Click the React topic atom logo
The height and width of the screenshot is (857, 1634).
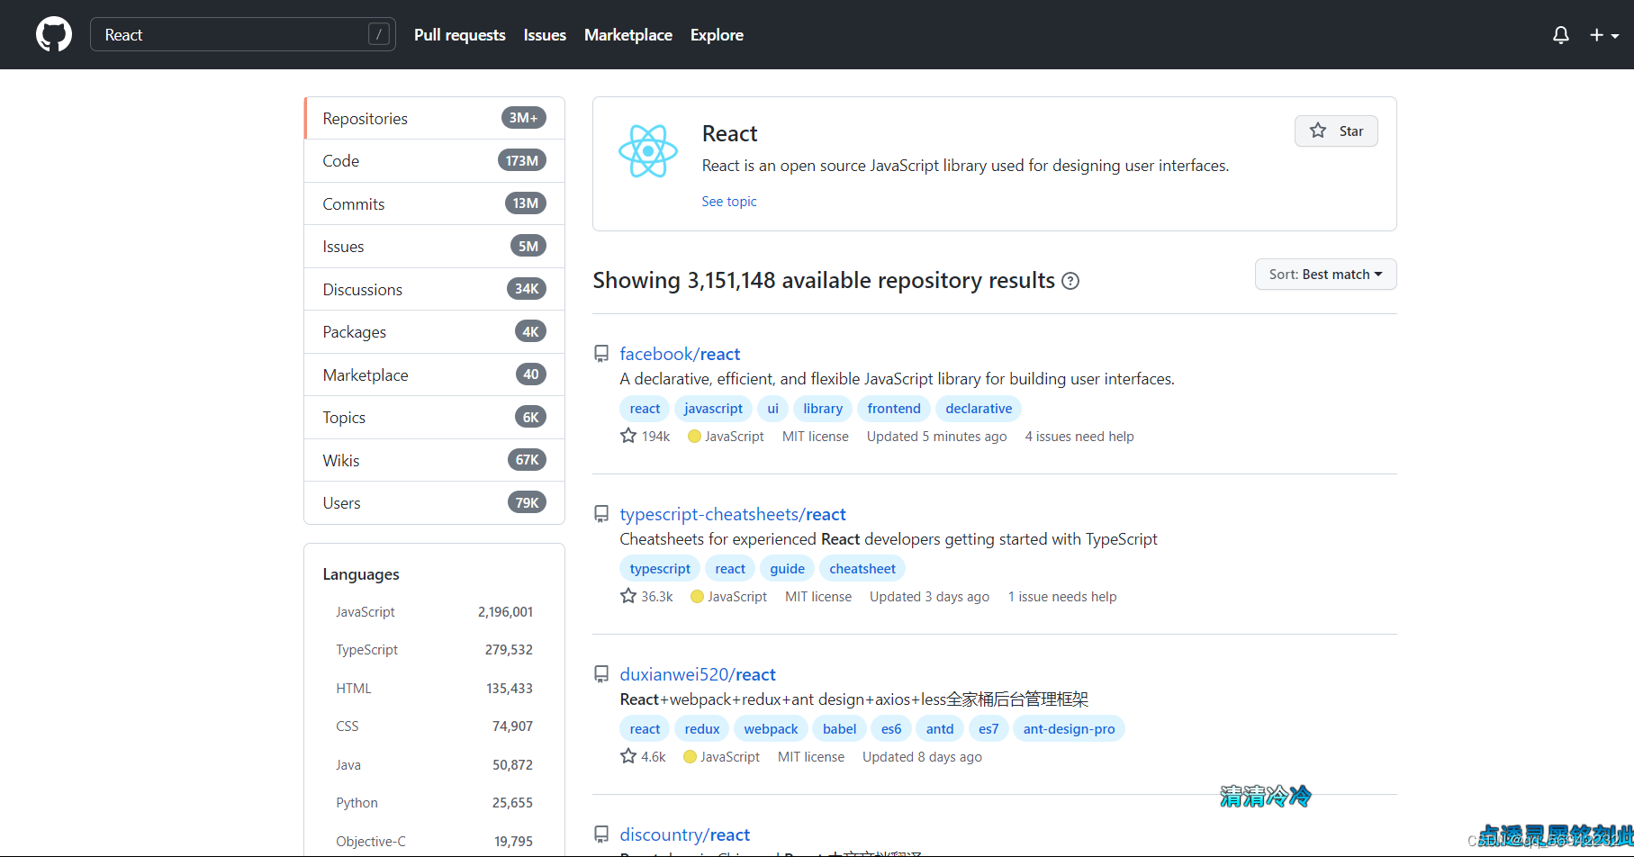648,151
